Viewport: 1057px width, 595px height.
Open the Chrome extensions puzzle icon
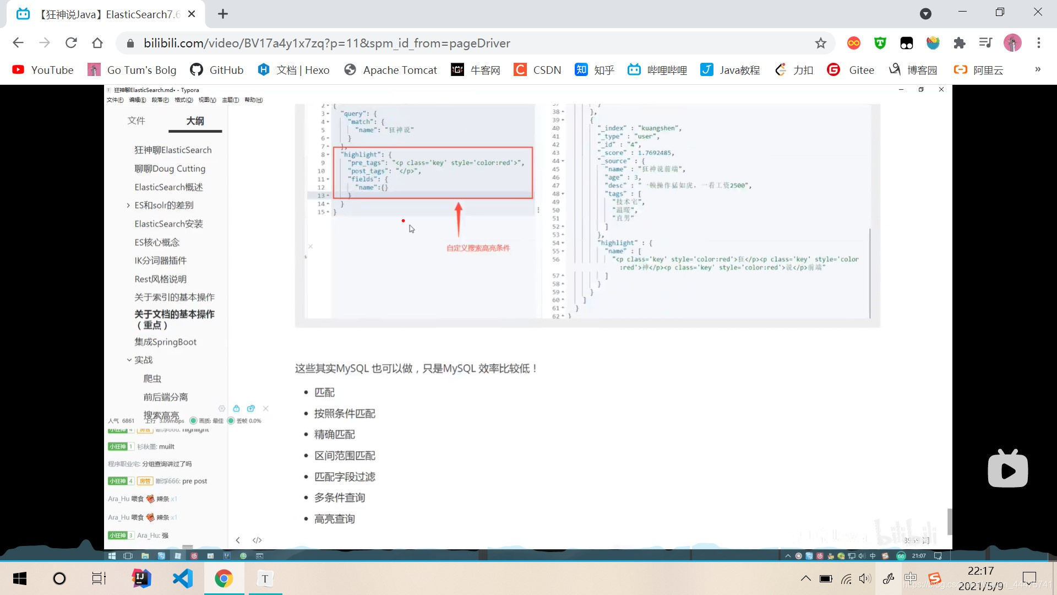coord(960,43)
